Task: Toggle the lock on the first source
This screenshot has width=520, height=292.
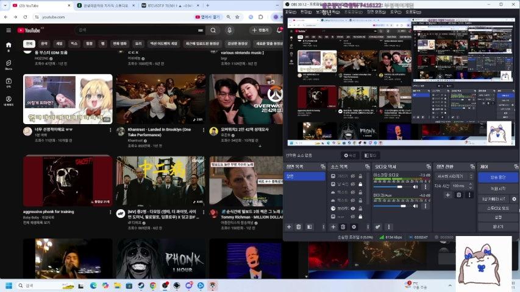Action: click(360, 176)
